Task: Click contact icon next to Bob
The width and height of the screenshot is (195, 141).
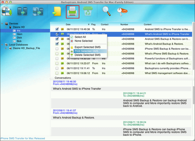Action: click(14, 41)
